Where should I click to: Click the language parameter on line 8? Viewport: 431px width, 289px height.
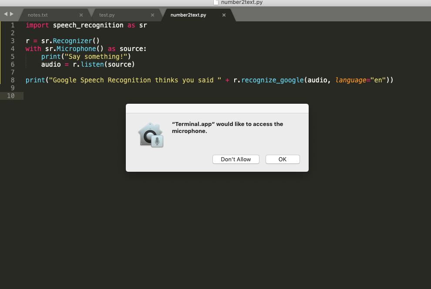[x=351, y=80]
